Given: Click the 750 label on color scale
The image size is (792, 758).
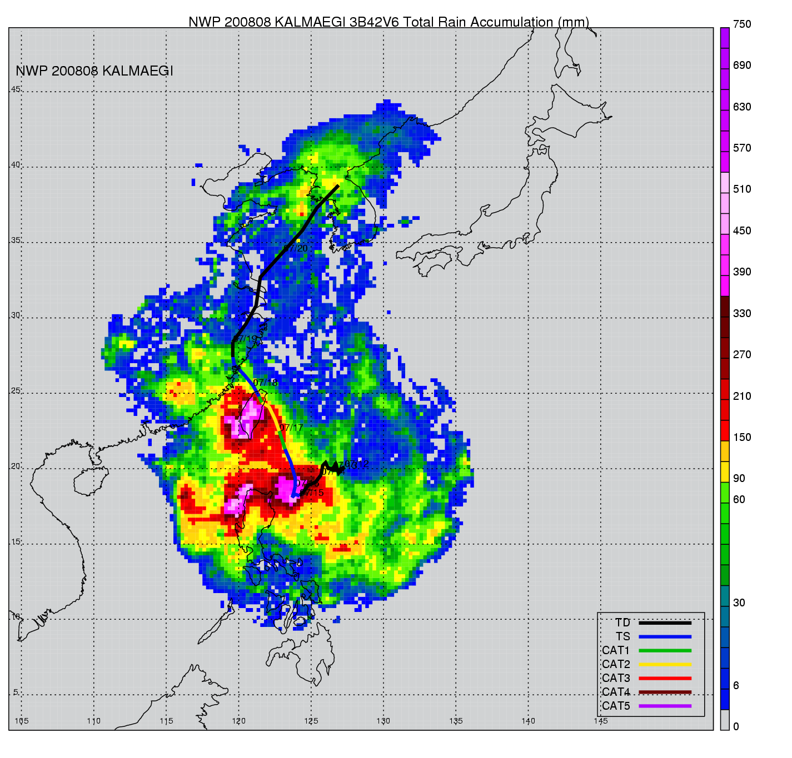Looking at the screenshot, I should (x=741, y=24).
